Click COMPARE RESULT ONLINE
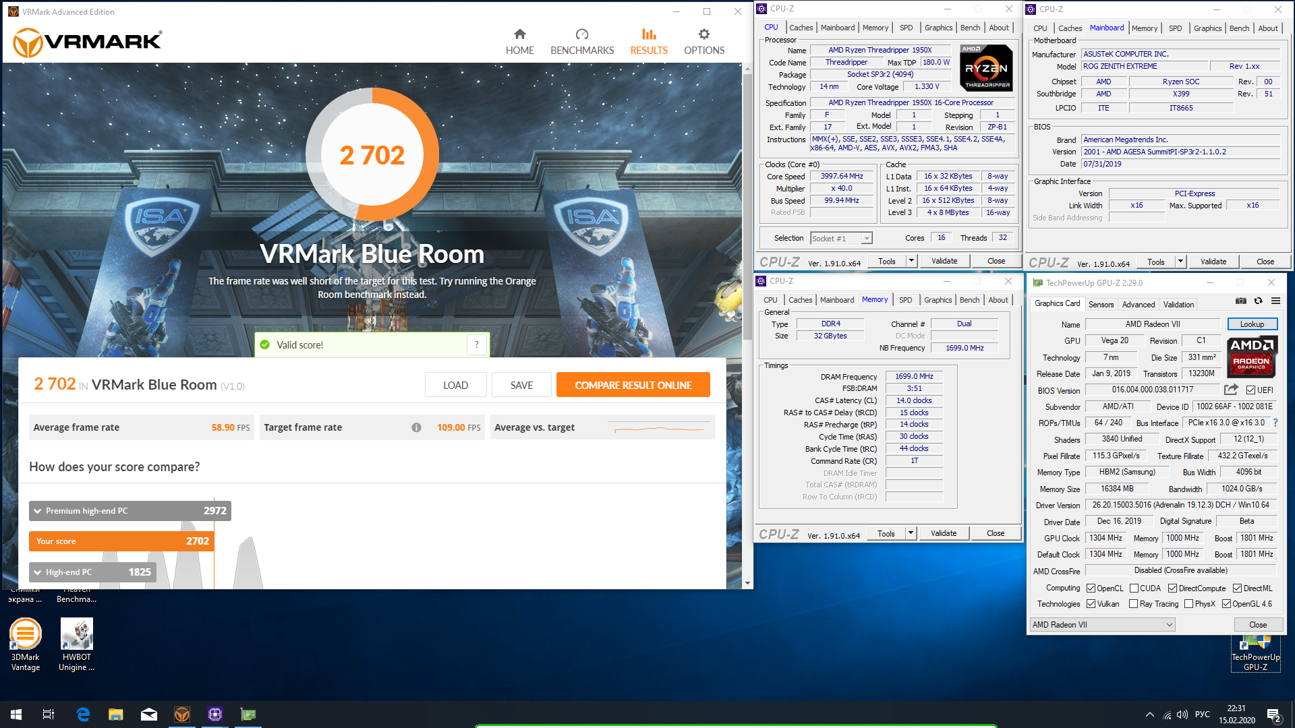 [633, 386]
